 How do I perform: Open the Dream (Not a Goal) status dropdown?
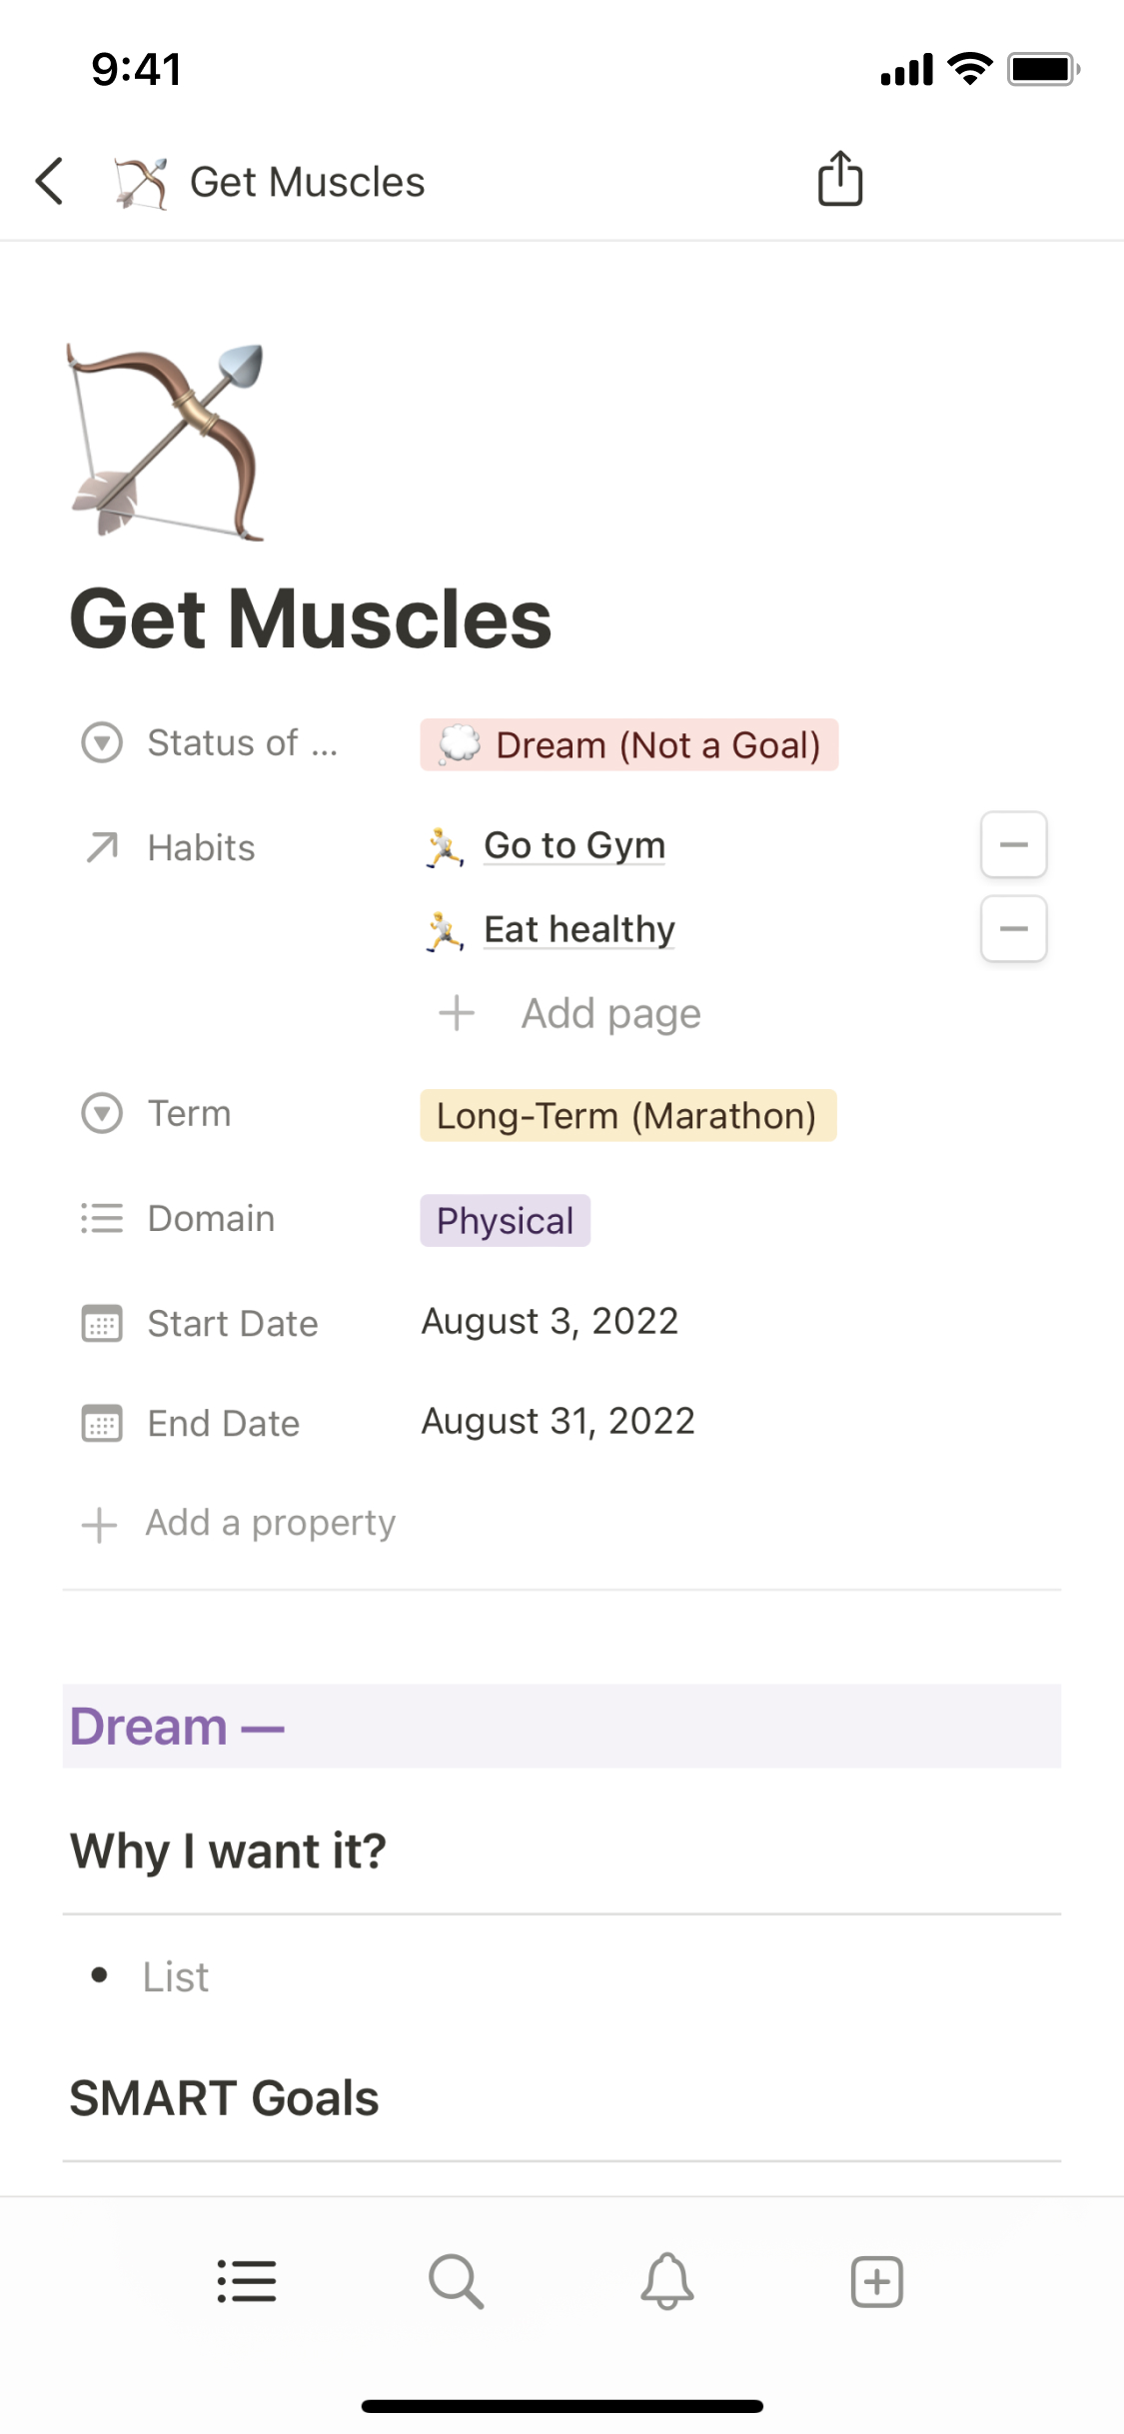[628, 745]
